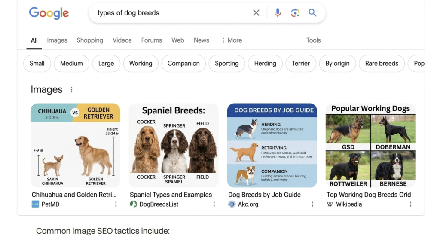Screen dimensions: 440x241
Task: Clear the search query with X icon
Action: (x=256, y=12)
